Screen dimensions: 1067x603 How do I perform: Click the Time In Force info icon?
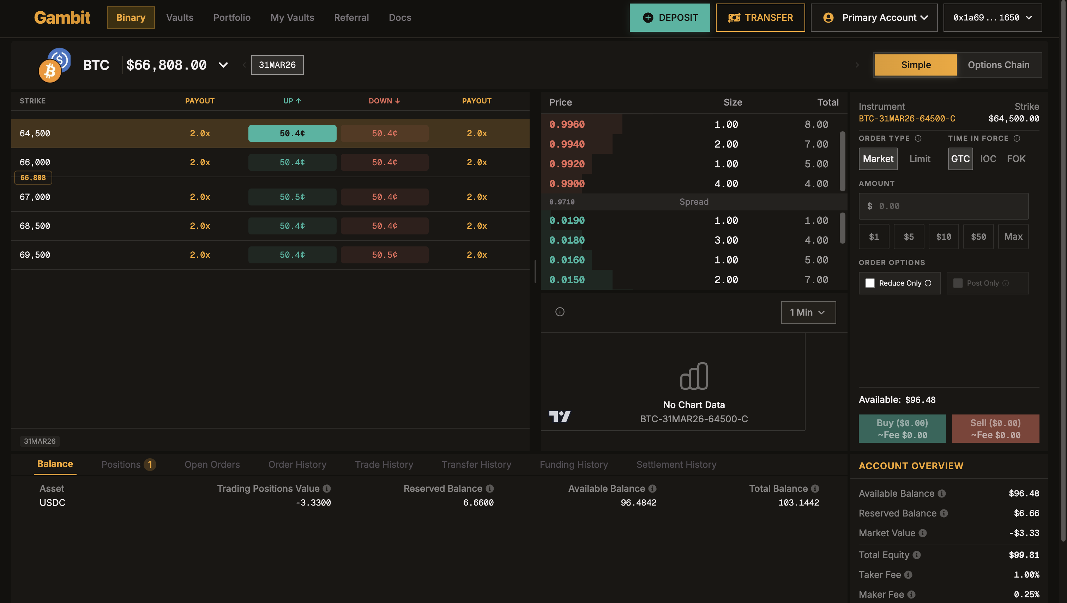[1017, 138]
